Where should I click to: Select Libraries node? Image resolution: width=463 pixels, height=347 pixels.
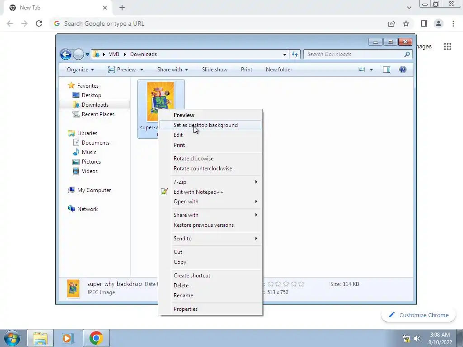pyautogui.click(x=87, y=133)
